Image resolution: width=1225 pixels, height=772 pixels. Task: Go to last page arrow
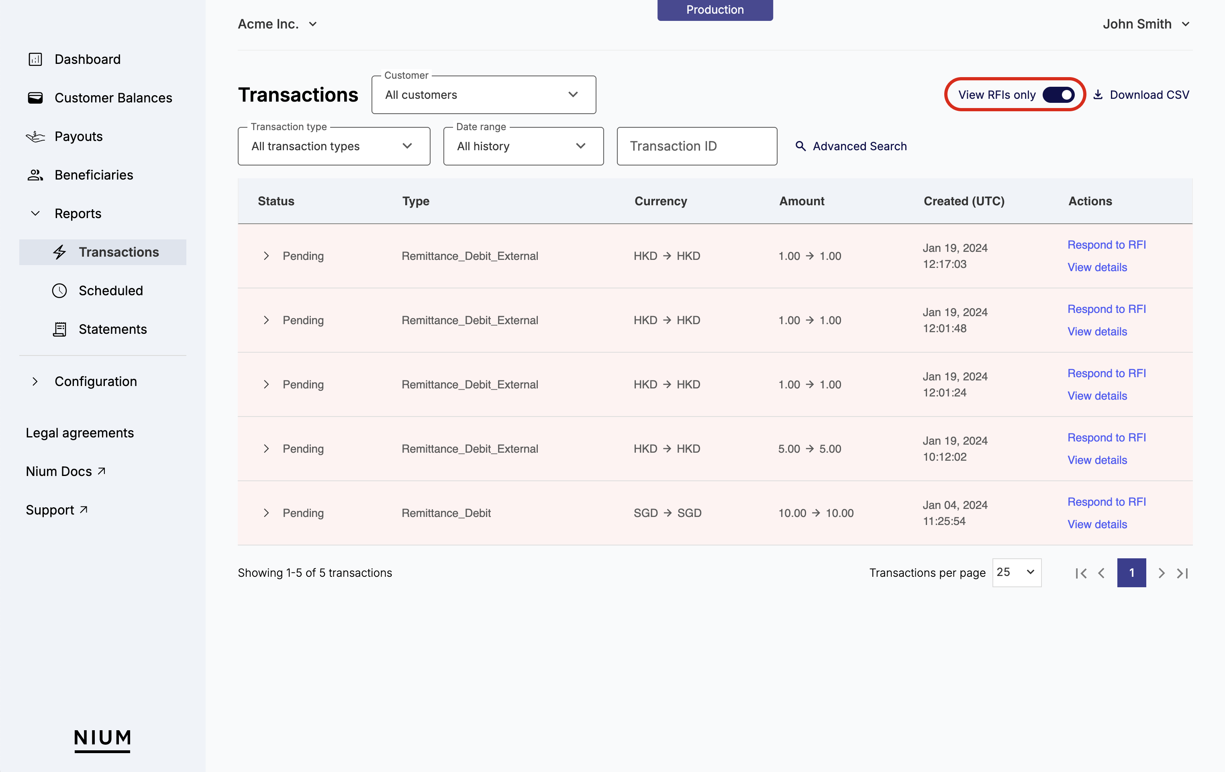pyautogui.click(x=1182, y=573)
